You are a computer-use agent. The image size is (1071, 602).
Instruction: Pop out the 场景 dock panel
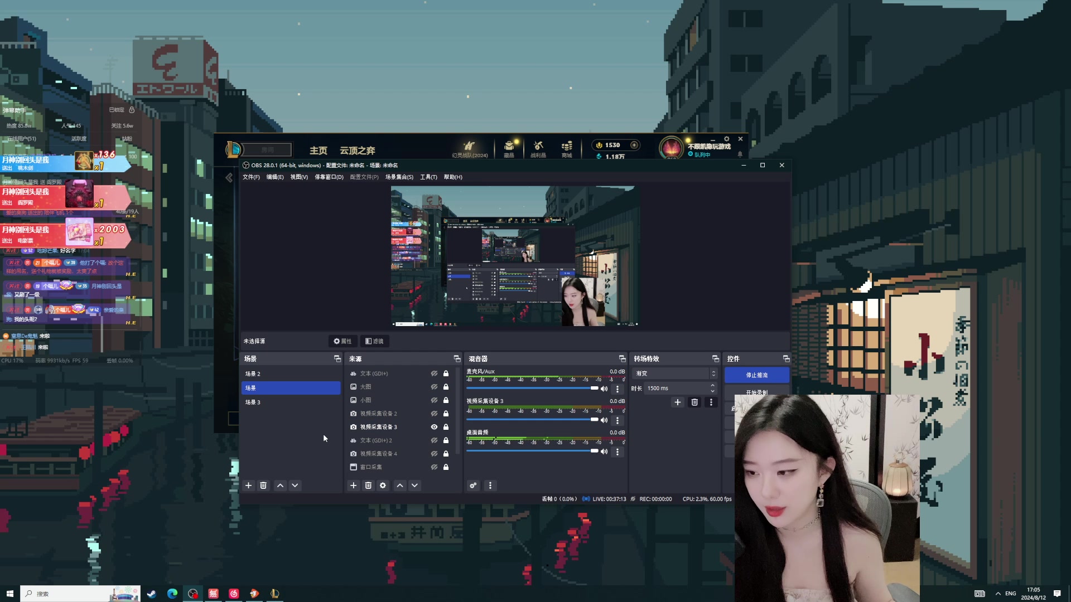click(337, 358)
